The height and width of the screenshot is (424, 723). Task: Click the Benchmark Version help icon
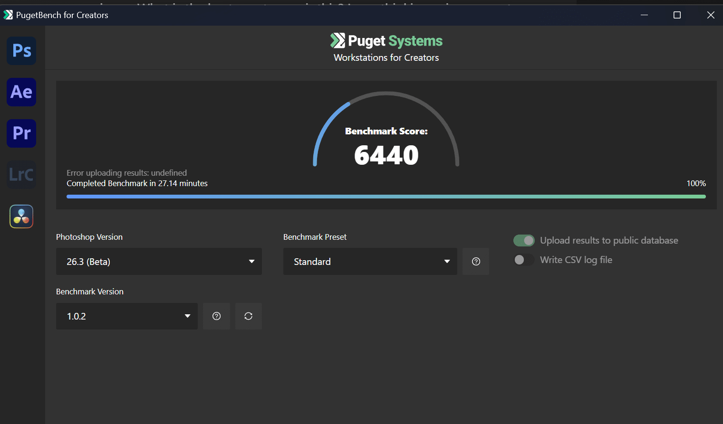pyautogui.click(x=216, y=316)
